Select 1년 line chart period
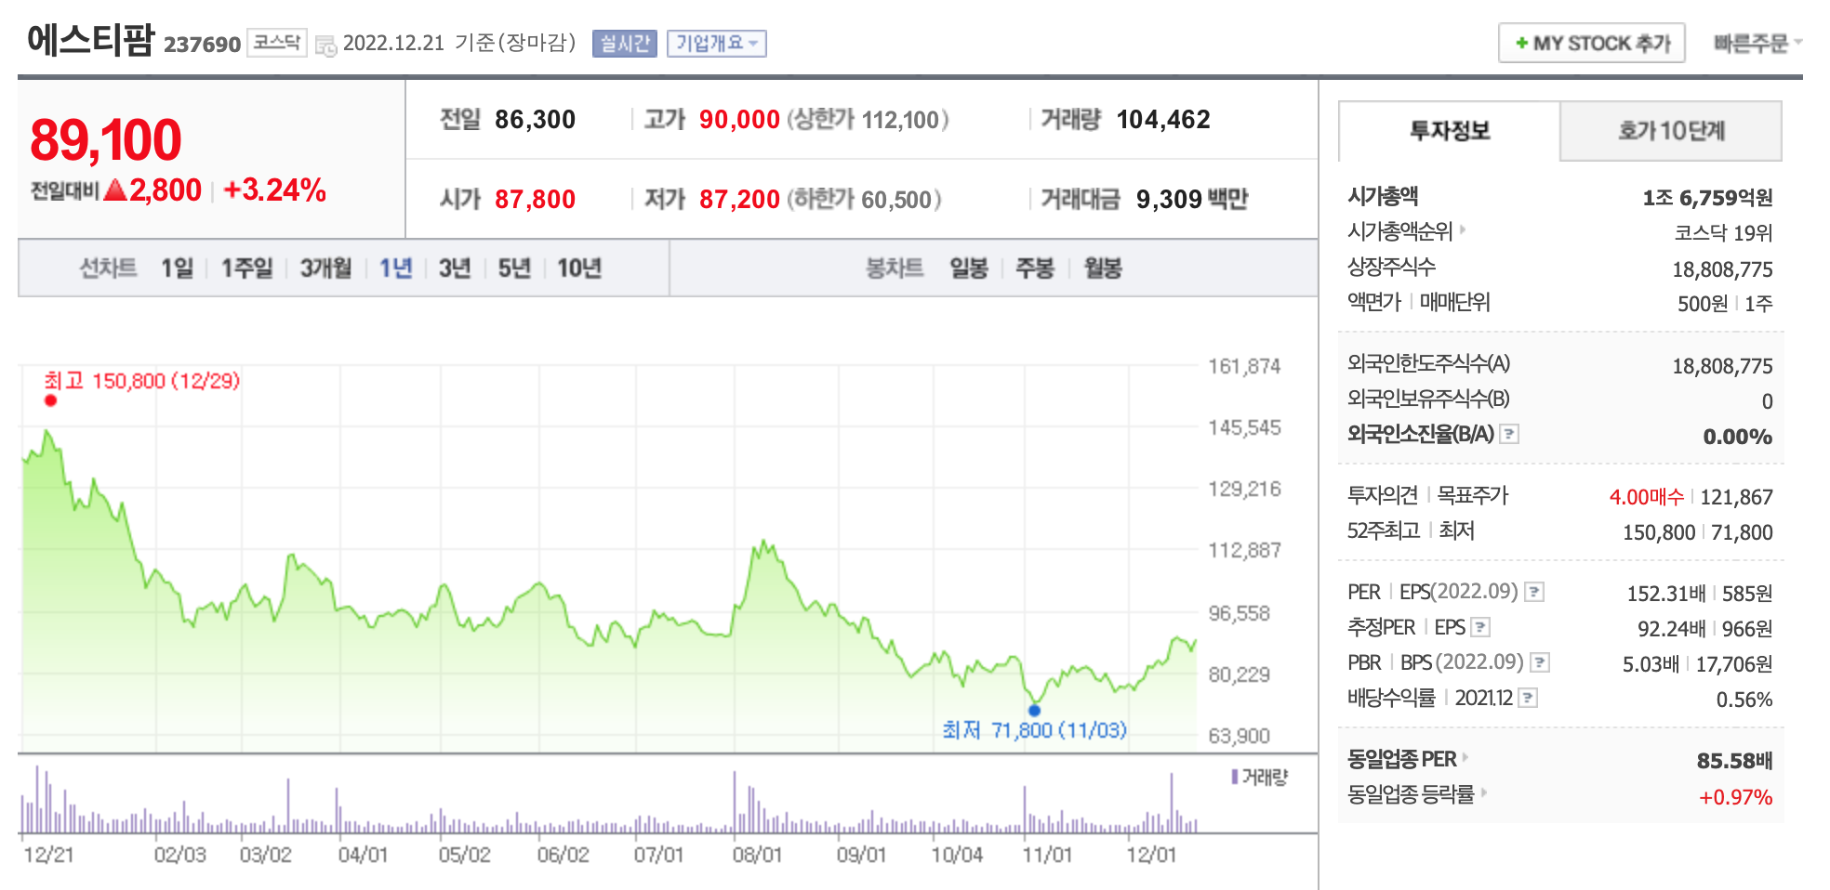The width and height of the screenshot is (1830, 890). (395, 268)
